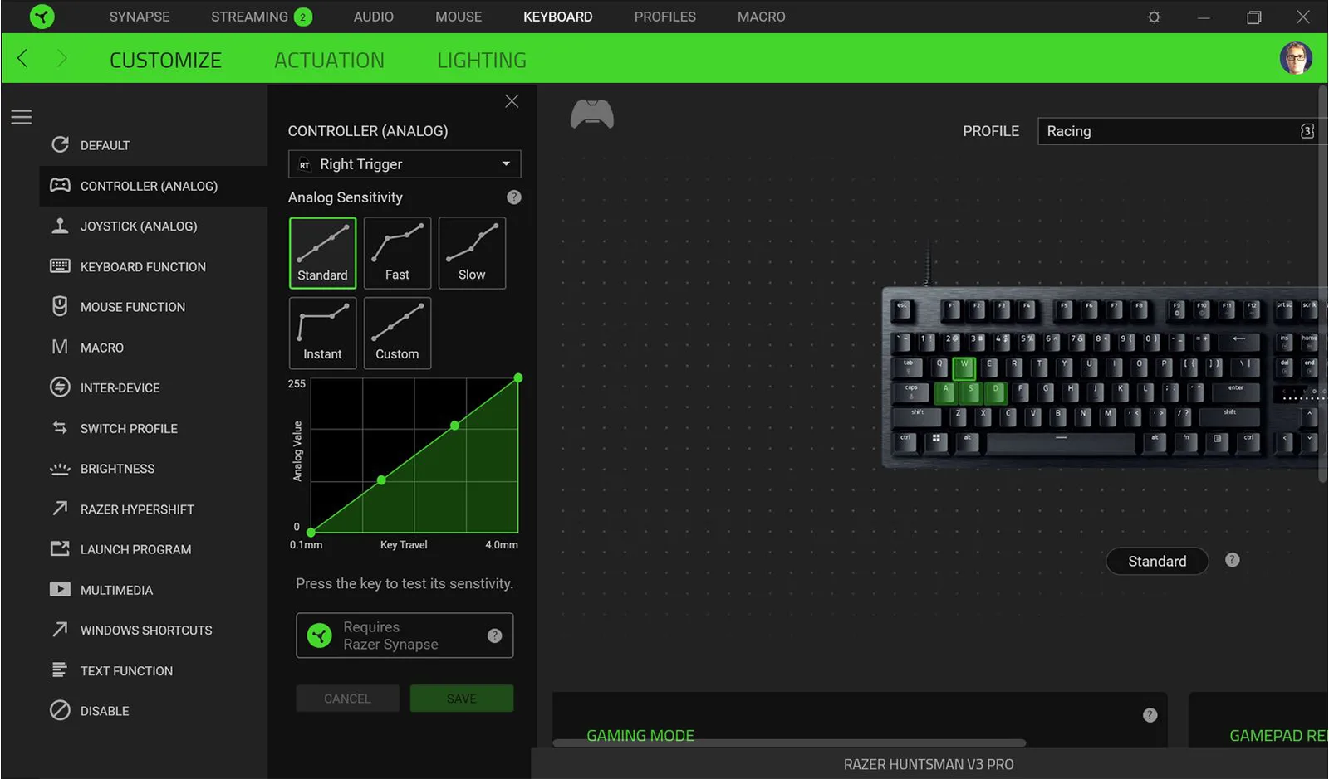This screenshot has height=779, width=1329.
Task: Toggle the hamburger sidebar menu
Action: (x=22, y=117)
